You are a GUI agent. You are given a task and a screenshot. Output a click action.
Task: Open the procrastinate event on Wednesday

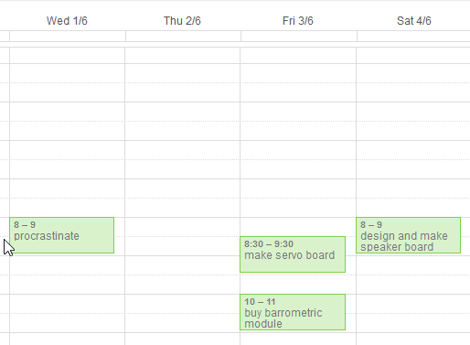tap(61, 235)
